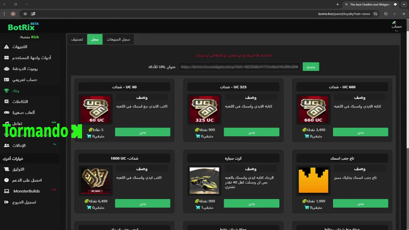This screenshot has height=230, width=409.
Task: Bookmark this page with star icon
Action: pyautogui.click(x=25, y=14)
